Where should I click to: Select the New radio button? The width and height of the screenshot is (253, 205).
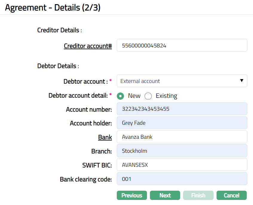121,96
